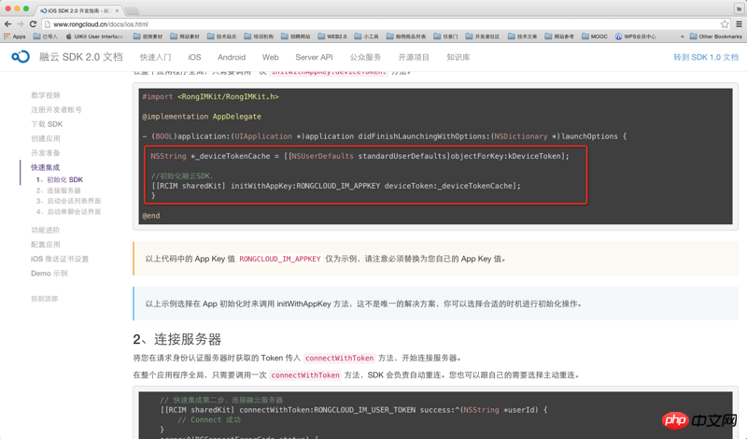Click the 融云 SDK 2.0 文档 title
The image size is (747, 439).
pyautogui.click(x=81, y=57)
